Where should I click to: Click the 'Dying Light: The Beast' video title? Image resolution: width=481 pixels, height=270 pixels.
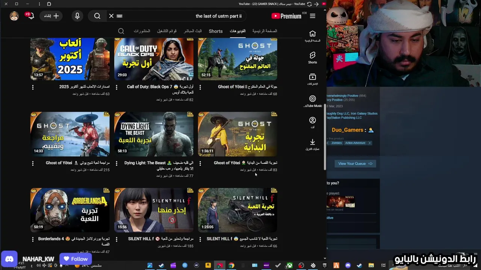(159, 165)
